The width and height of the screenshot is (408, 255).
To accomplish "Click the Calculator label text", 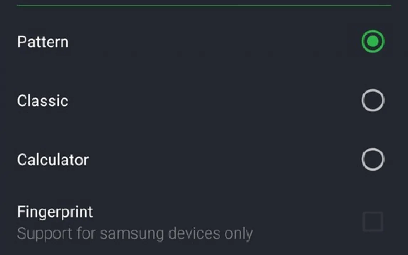I will [53, 160].
